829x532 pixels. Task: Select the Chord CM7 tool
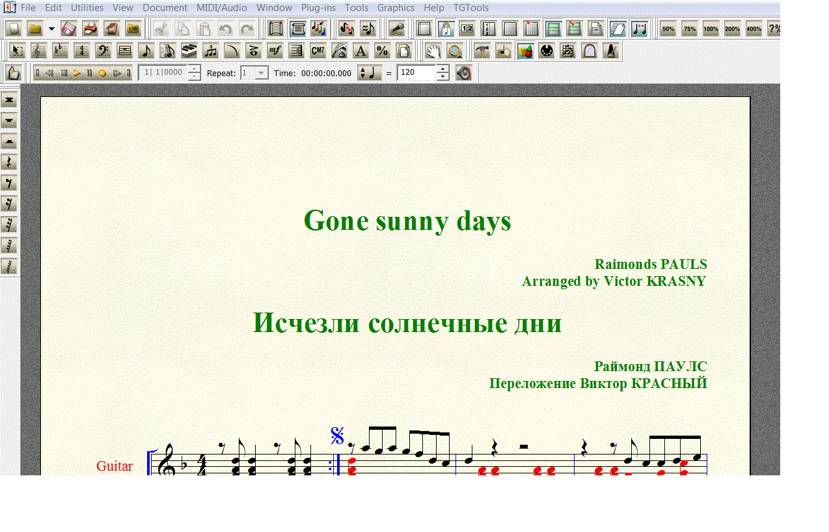coord(318,51)
